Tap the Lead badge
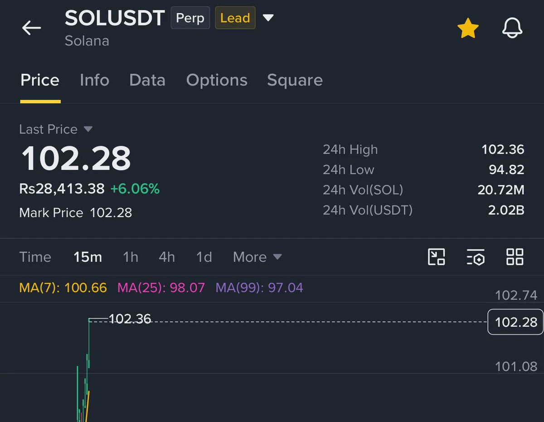Viewport: 544px width, 422px height. [x=235, y=18]
